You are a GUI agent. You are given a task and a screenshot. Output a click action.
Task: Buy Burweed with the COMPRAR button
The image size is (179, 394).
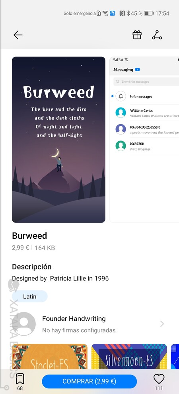click(89, 381)
